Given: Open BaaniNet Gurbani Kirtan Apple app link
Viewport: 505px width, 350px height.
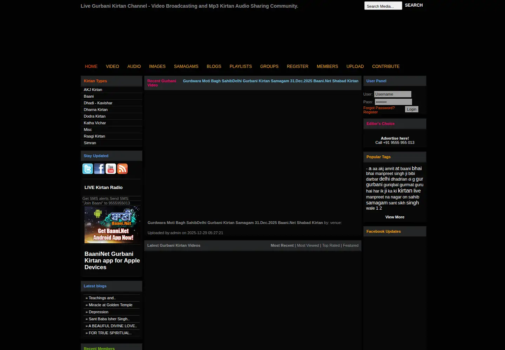Looking at the screenshot, I should click(x=112, y=260).
